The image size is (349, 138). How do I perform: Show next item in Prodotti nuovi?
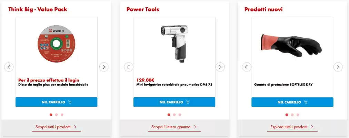(x=338, y=67)
